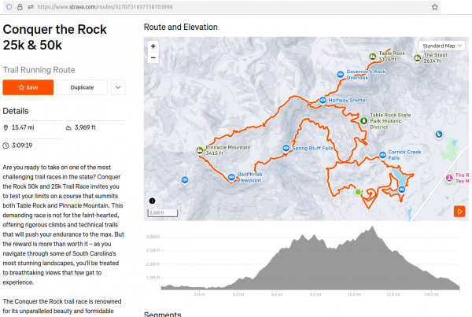Click the Segments heading
The height and width of the screenshot is (317, 472).
[163, 315]
